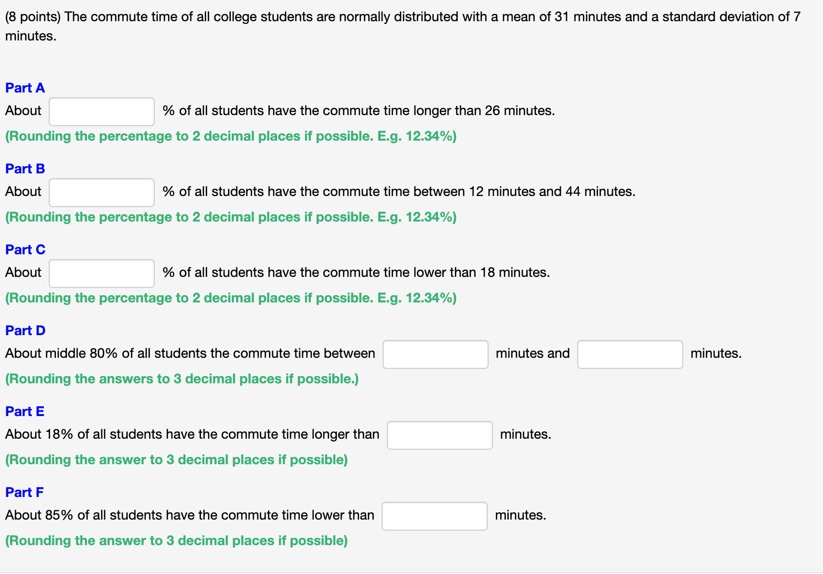
Task: Click the rounding hint text under Part A
Action: point(230,136)
